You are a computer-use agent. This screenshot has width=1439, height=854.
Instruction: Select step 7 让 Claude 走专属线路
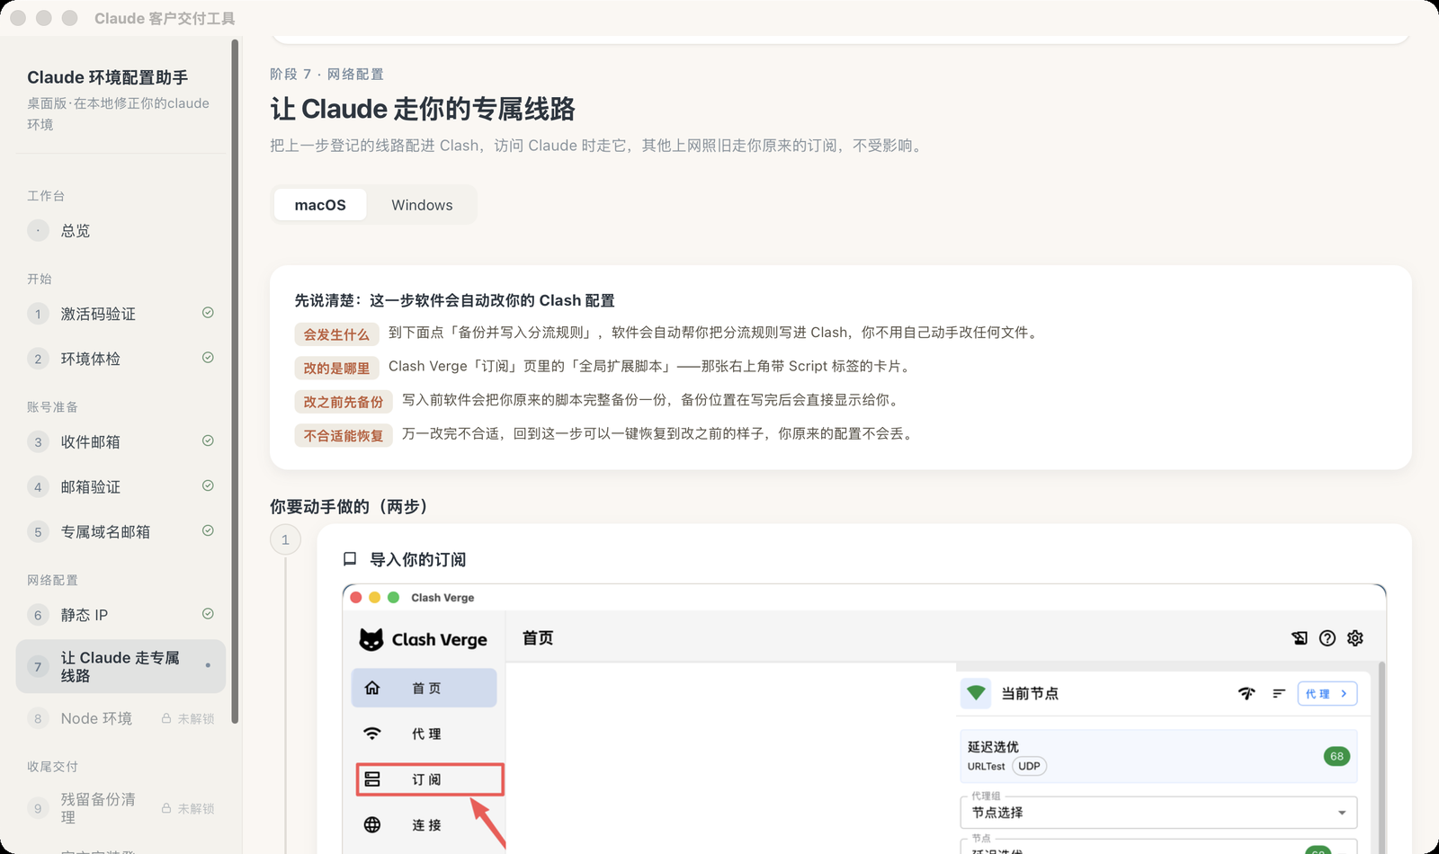tap(121, 666)
